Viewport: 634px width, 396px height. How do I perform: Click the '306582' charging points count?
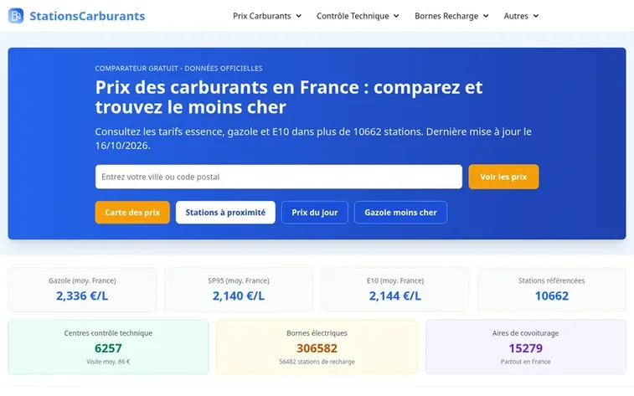pos(317,348)
